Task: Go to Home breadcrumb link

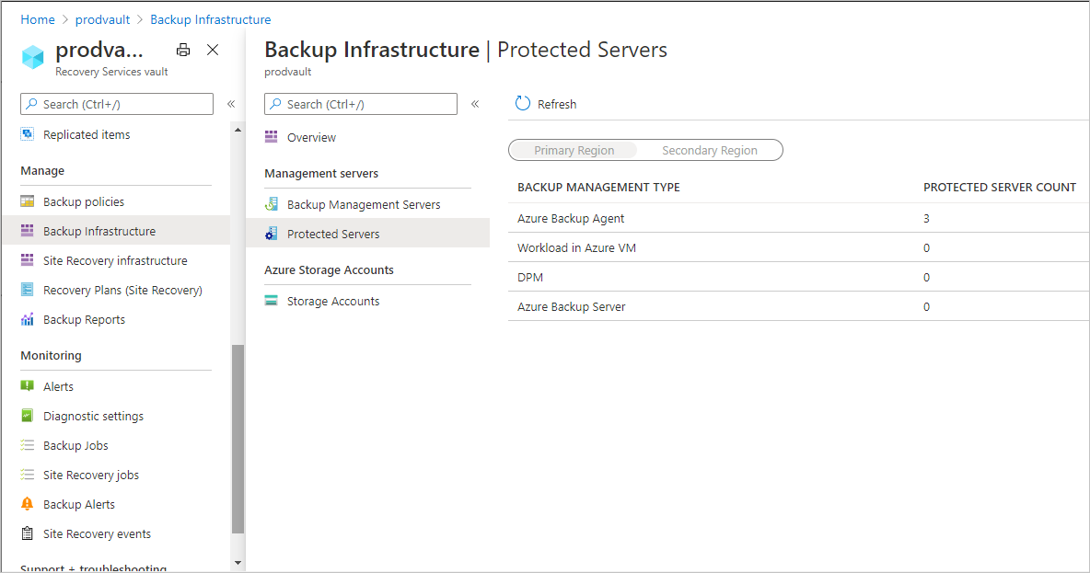Action: click(x=38, y=19)
